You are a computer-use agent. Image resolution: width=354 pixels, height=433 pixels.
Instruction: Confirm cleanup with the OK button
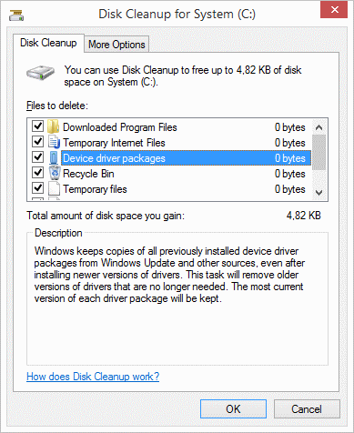(233, 409)
